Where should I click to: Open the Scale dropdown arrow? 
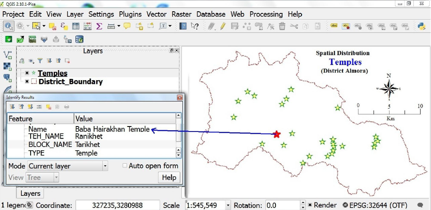pyautogui.click(x=228, y=205)
